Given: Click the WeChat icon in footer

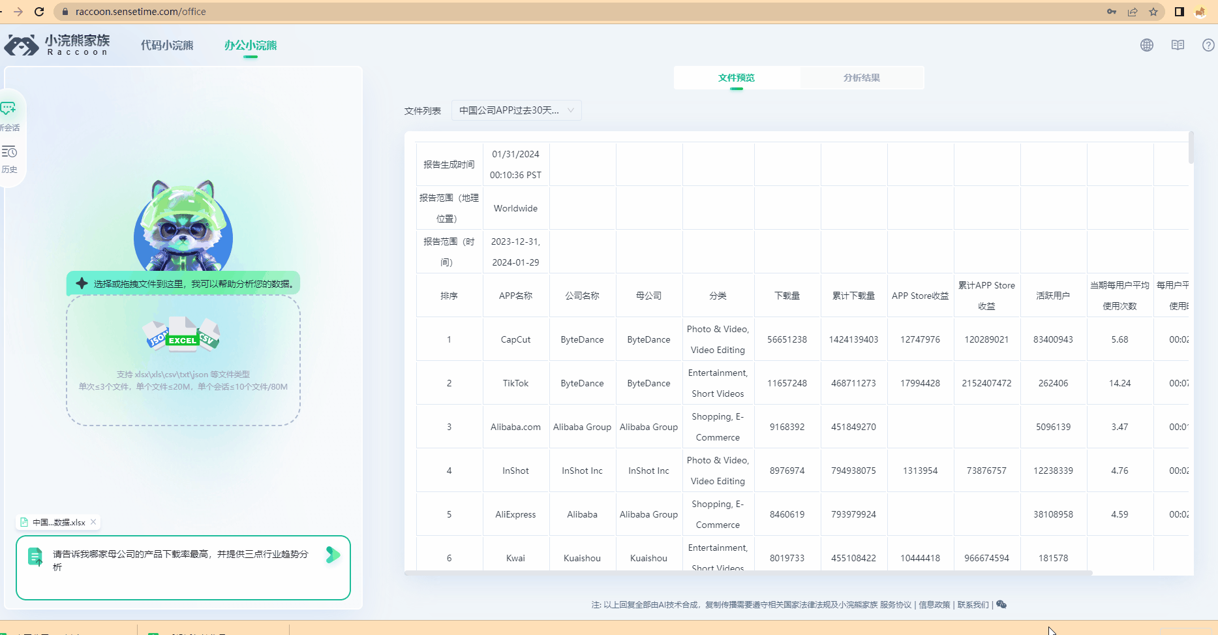Looking at the screenshot, I should tap(1001, 605).
